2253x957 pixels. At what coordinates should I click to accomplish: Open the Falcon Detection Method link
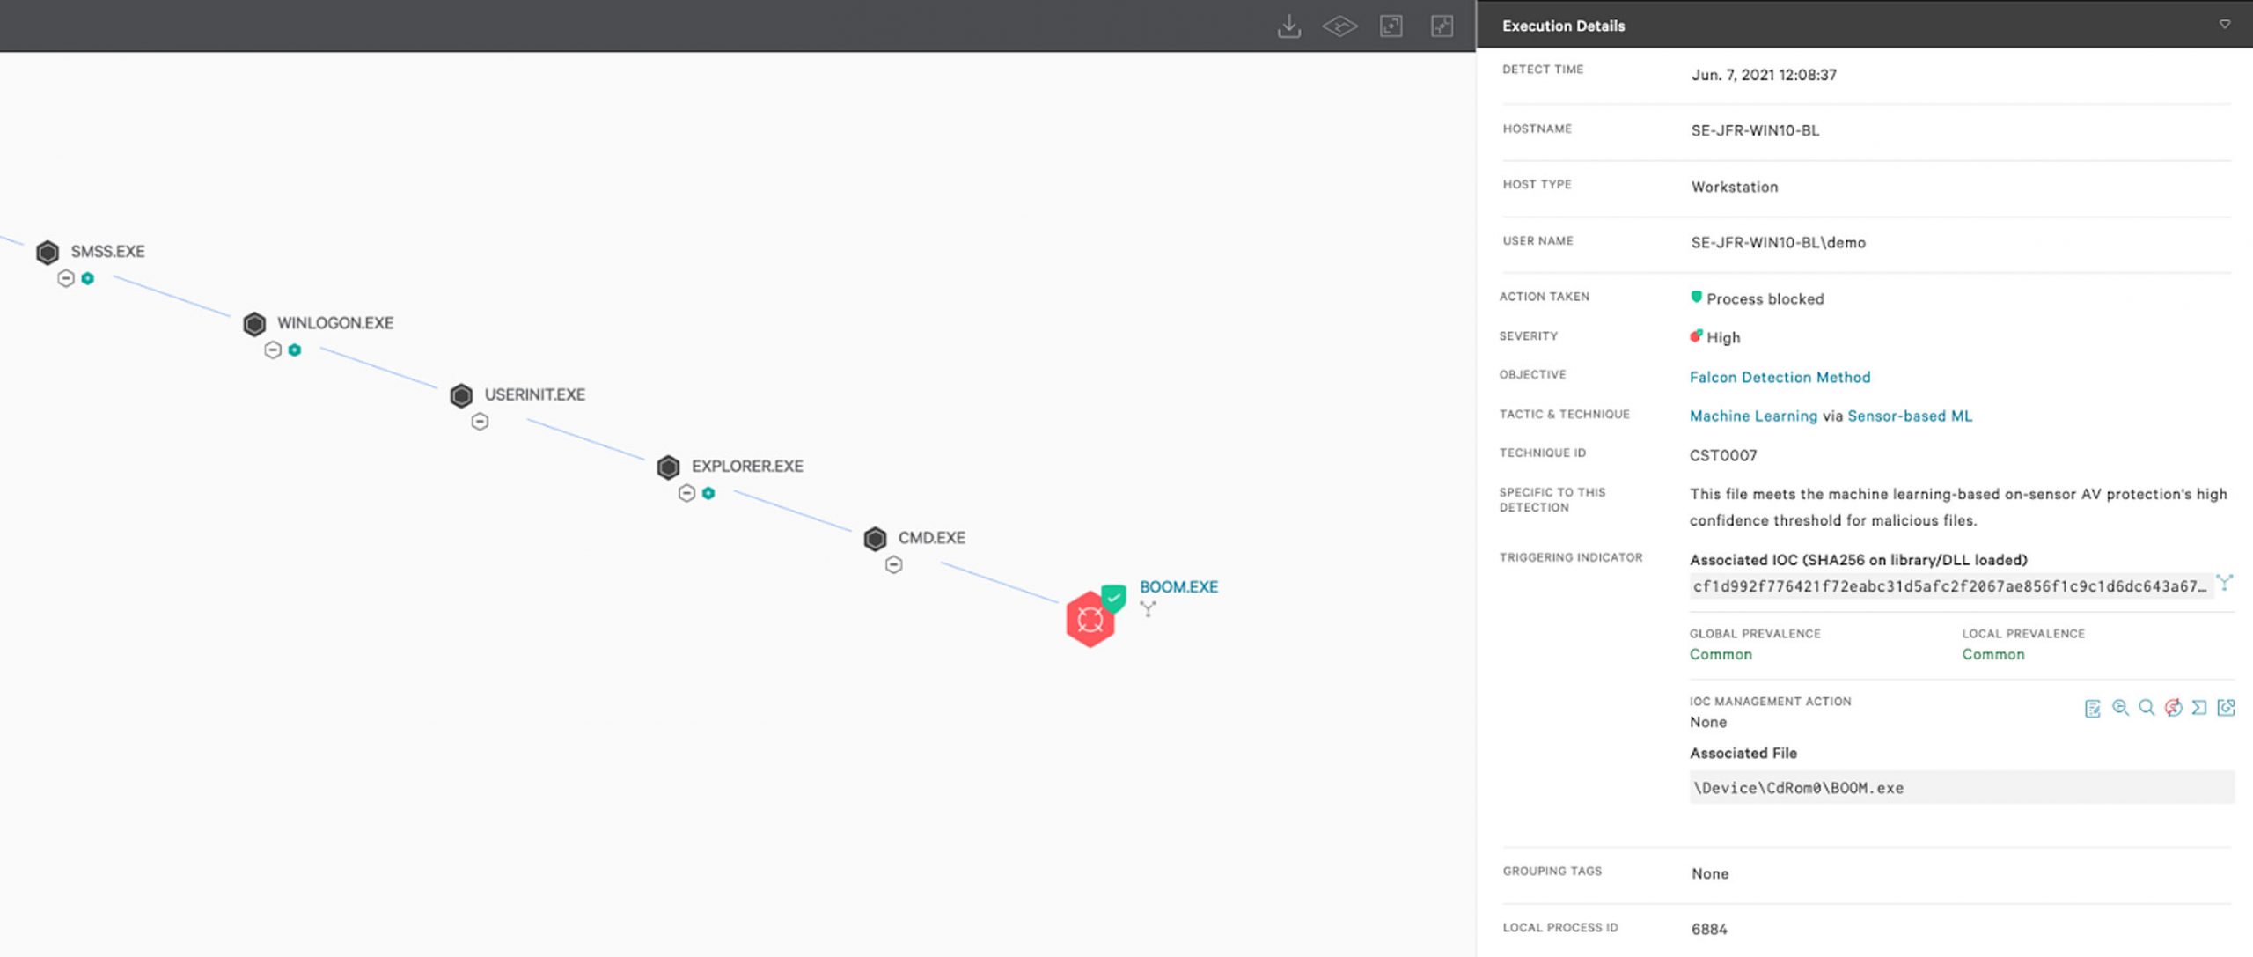tap(1780, 377)
